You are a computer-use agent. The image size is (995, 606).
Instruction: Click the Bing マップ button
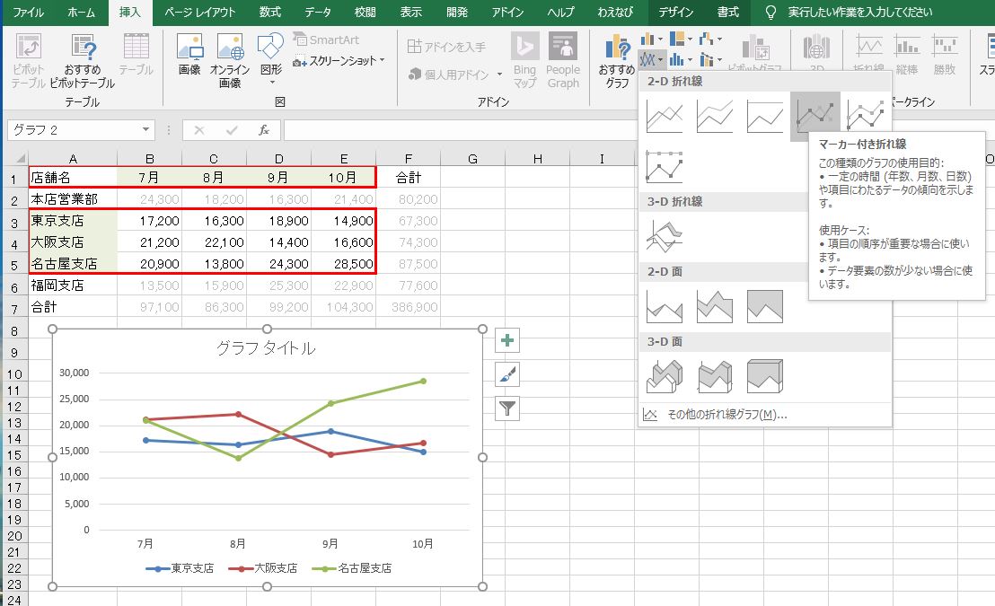524,61
